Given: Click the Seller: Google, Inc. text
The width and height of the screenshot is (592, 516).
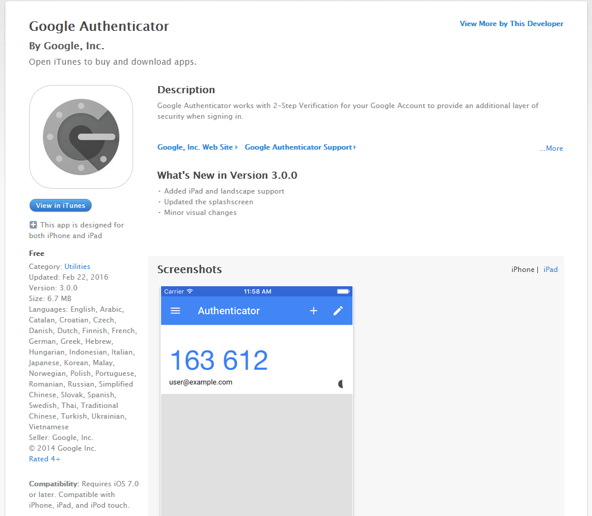Looking at the screenshot, I should pyautogui.click(x=61, y=438).
